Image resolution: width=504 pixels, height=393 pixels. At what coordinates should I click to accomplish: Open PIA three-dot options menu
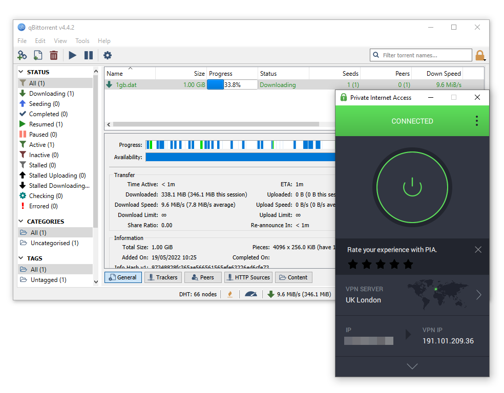477,121
